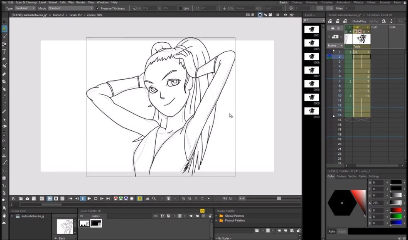408x240 pixels.
Task: Click the red R channel slider
Action: tap(396, 210)
